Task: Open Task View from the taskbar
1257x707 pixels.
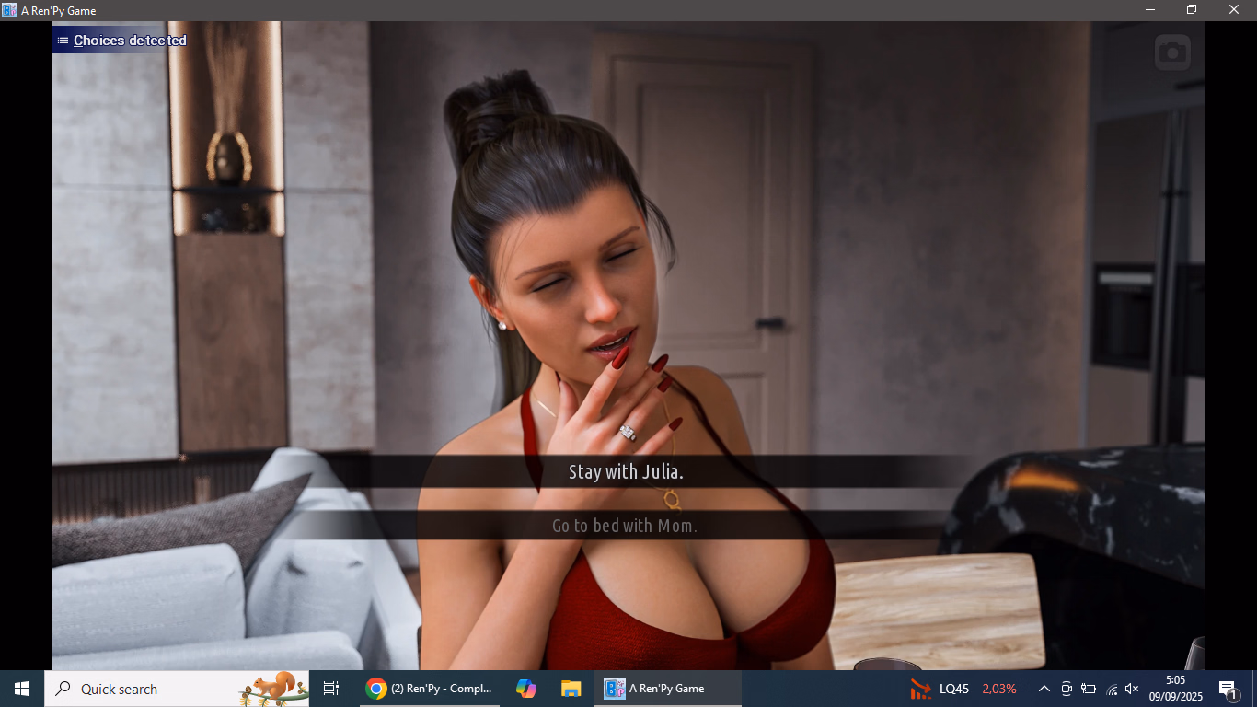Action: coord(331,689)
